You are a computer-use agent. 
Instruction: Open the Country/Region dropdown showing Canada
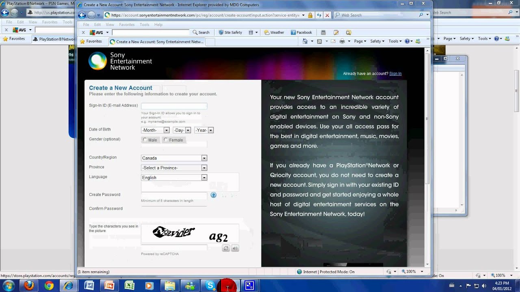pos(174,158)
